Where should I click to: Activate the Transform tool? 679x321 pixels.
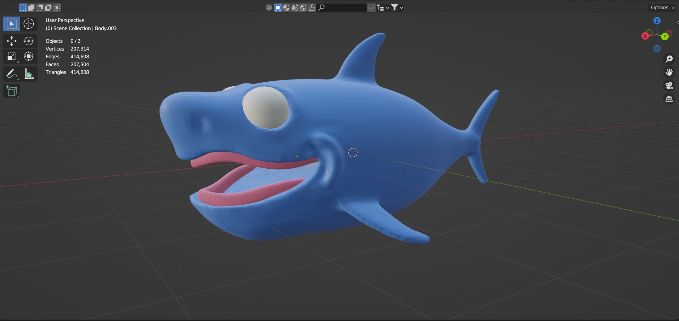click(x=29, y=57)
